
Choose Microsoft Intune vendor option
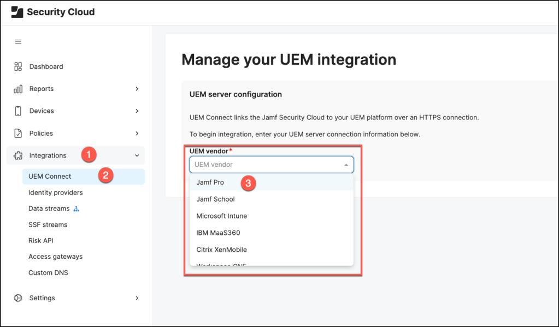point(221,216)
